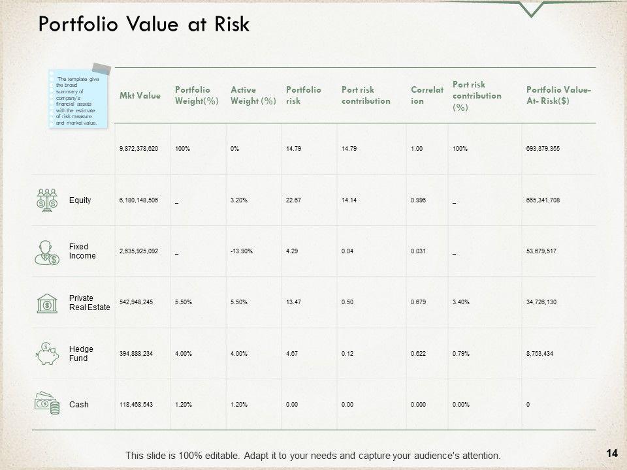
Task: Select the Hedge Fund piggy bank icon
Action: [x=47, y=353]
